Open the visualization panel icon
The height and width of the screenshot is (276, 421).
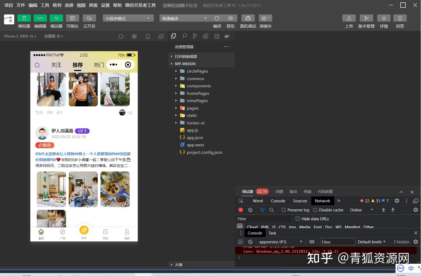pyautogui.click(x=72, y=18)
